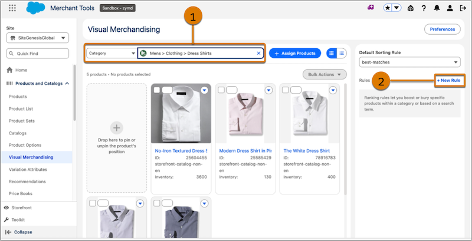Click + New Rule link
Screen dimensions: 472x241
448,80
